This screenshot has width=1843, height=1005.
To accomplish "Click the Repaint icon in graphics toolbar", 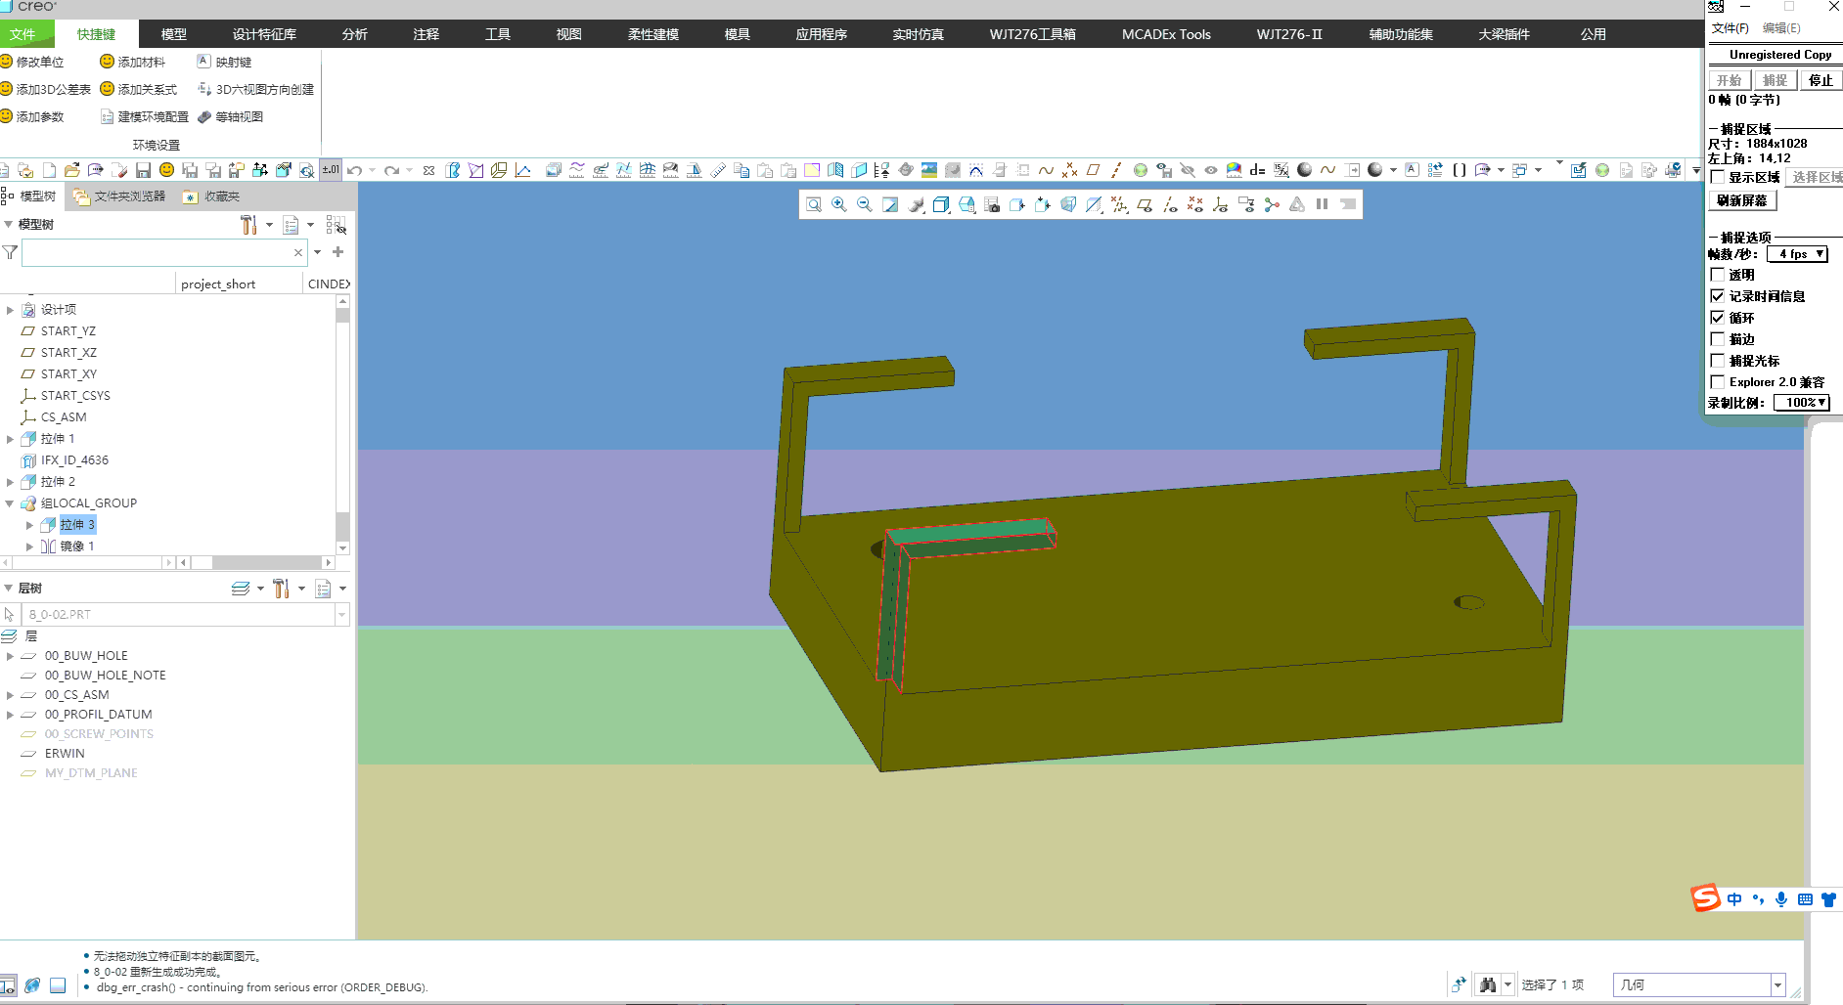I will coord(890,204).
